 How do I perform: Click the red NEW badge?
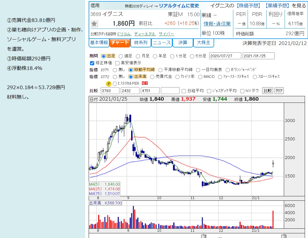point(145,83)
